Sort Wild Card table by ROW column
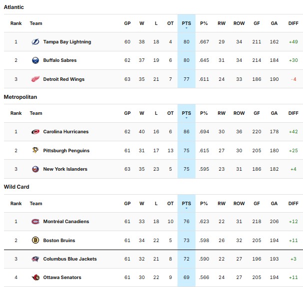This screenshot has height=287, width=303. (x=239, y=204)
